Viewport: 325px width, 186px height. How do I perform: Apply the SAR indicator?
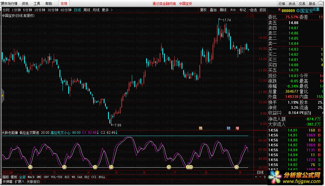coord(80,177)
